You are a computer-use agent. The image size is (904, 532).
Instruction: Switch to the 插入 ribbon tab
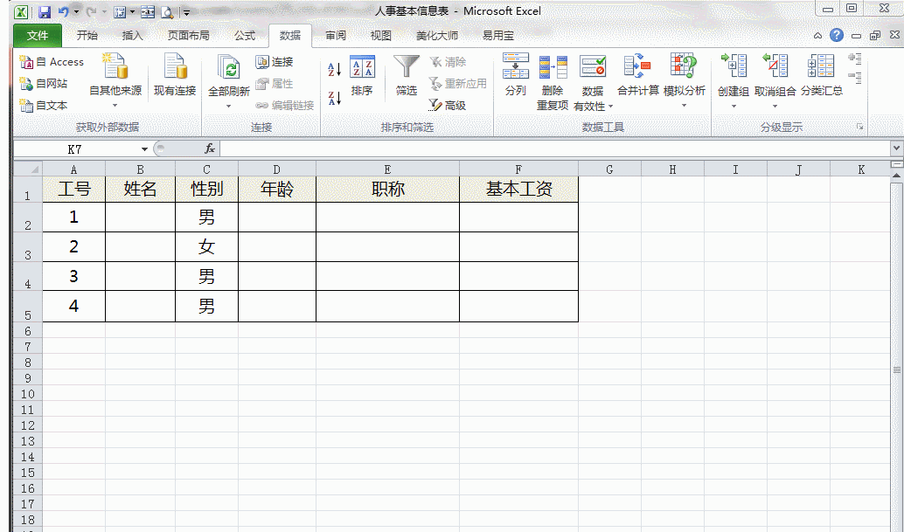pos(132,36)
